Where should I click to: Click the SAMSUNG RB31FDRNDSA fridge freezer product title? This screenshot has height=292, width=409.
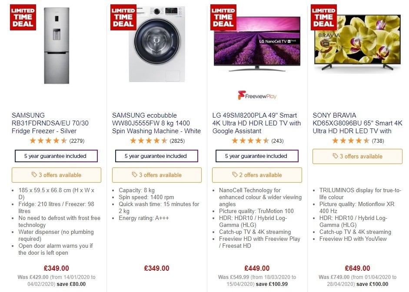click(51, 123)
